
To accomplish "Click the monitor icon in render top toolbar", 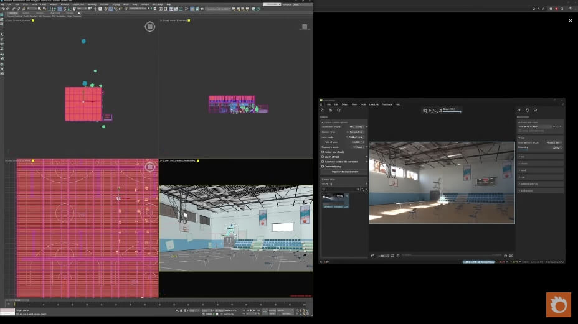I will 435,111.
